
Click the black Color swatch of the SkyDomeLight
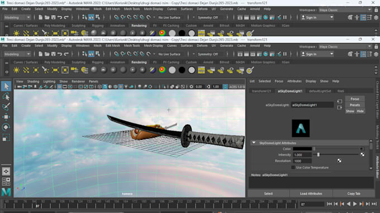click(x=302, y=149)
